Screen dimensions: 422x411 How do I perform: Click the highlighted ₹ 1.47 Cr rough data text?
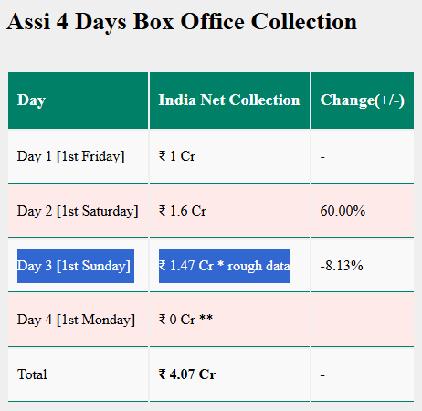225,266
